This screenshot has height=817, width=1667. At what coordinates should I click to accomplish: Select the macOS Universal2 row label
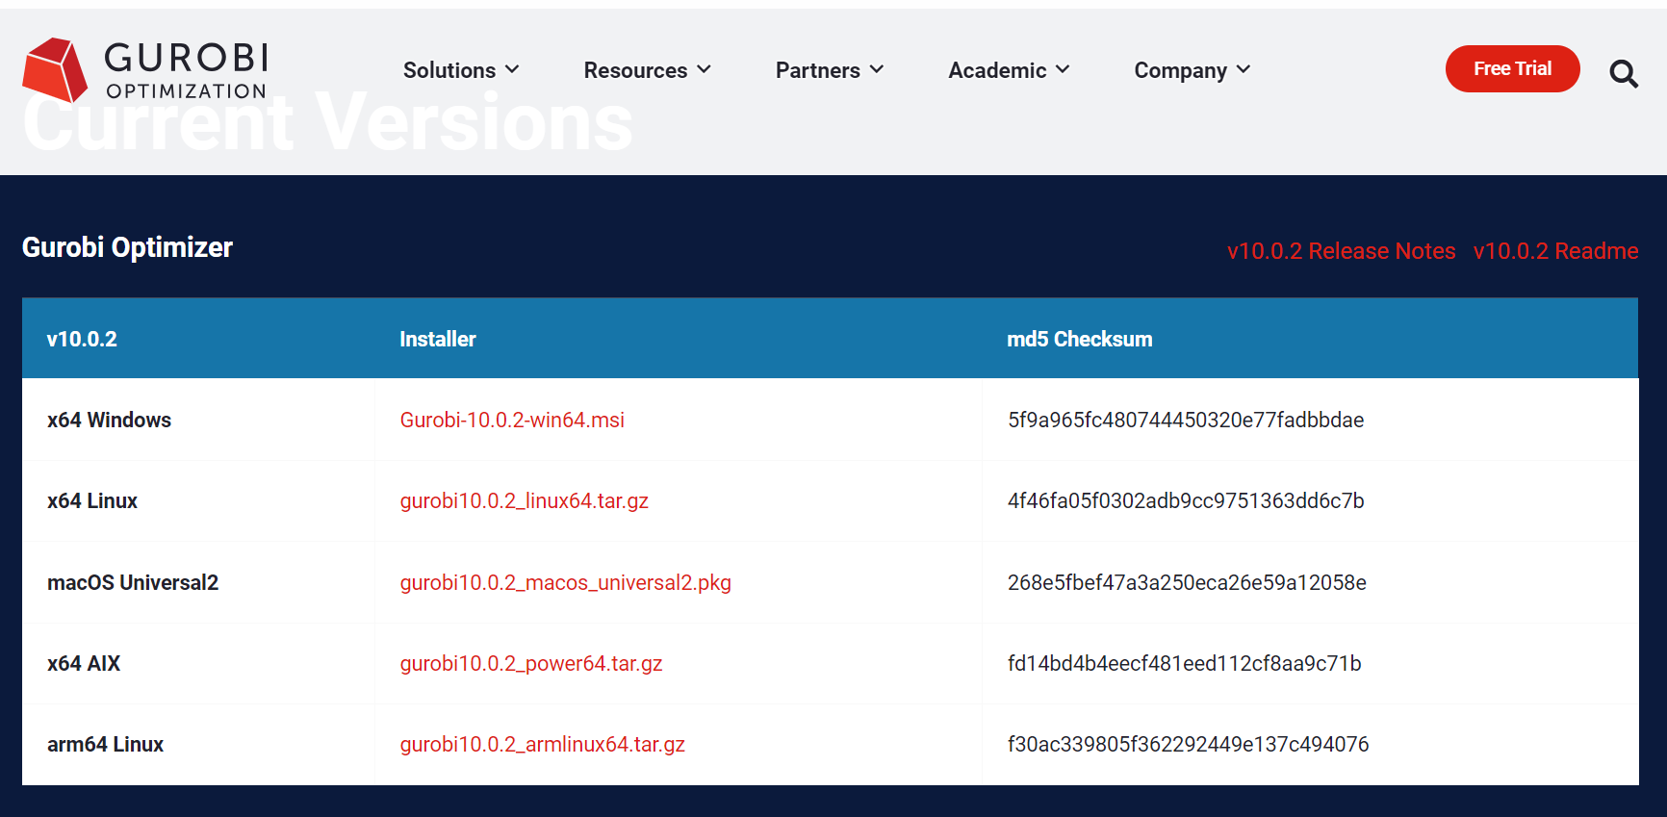coord(133,582)
